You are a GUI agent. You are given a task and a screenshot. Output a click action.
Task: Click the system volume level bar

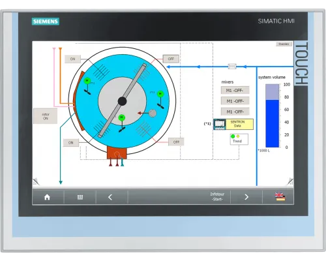pos(273,116)
